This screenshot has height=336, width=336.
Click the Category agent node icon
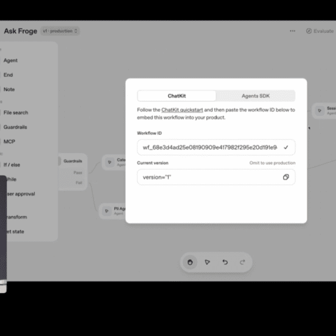[109, 164]
